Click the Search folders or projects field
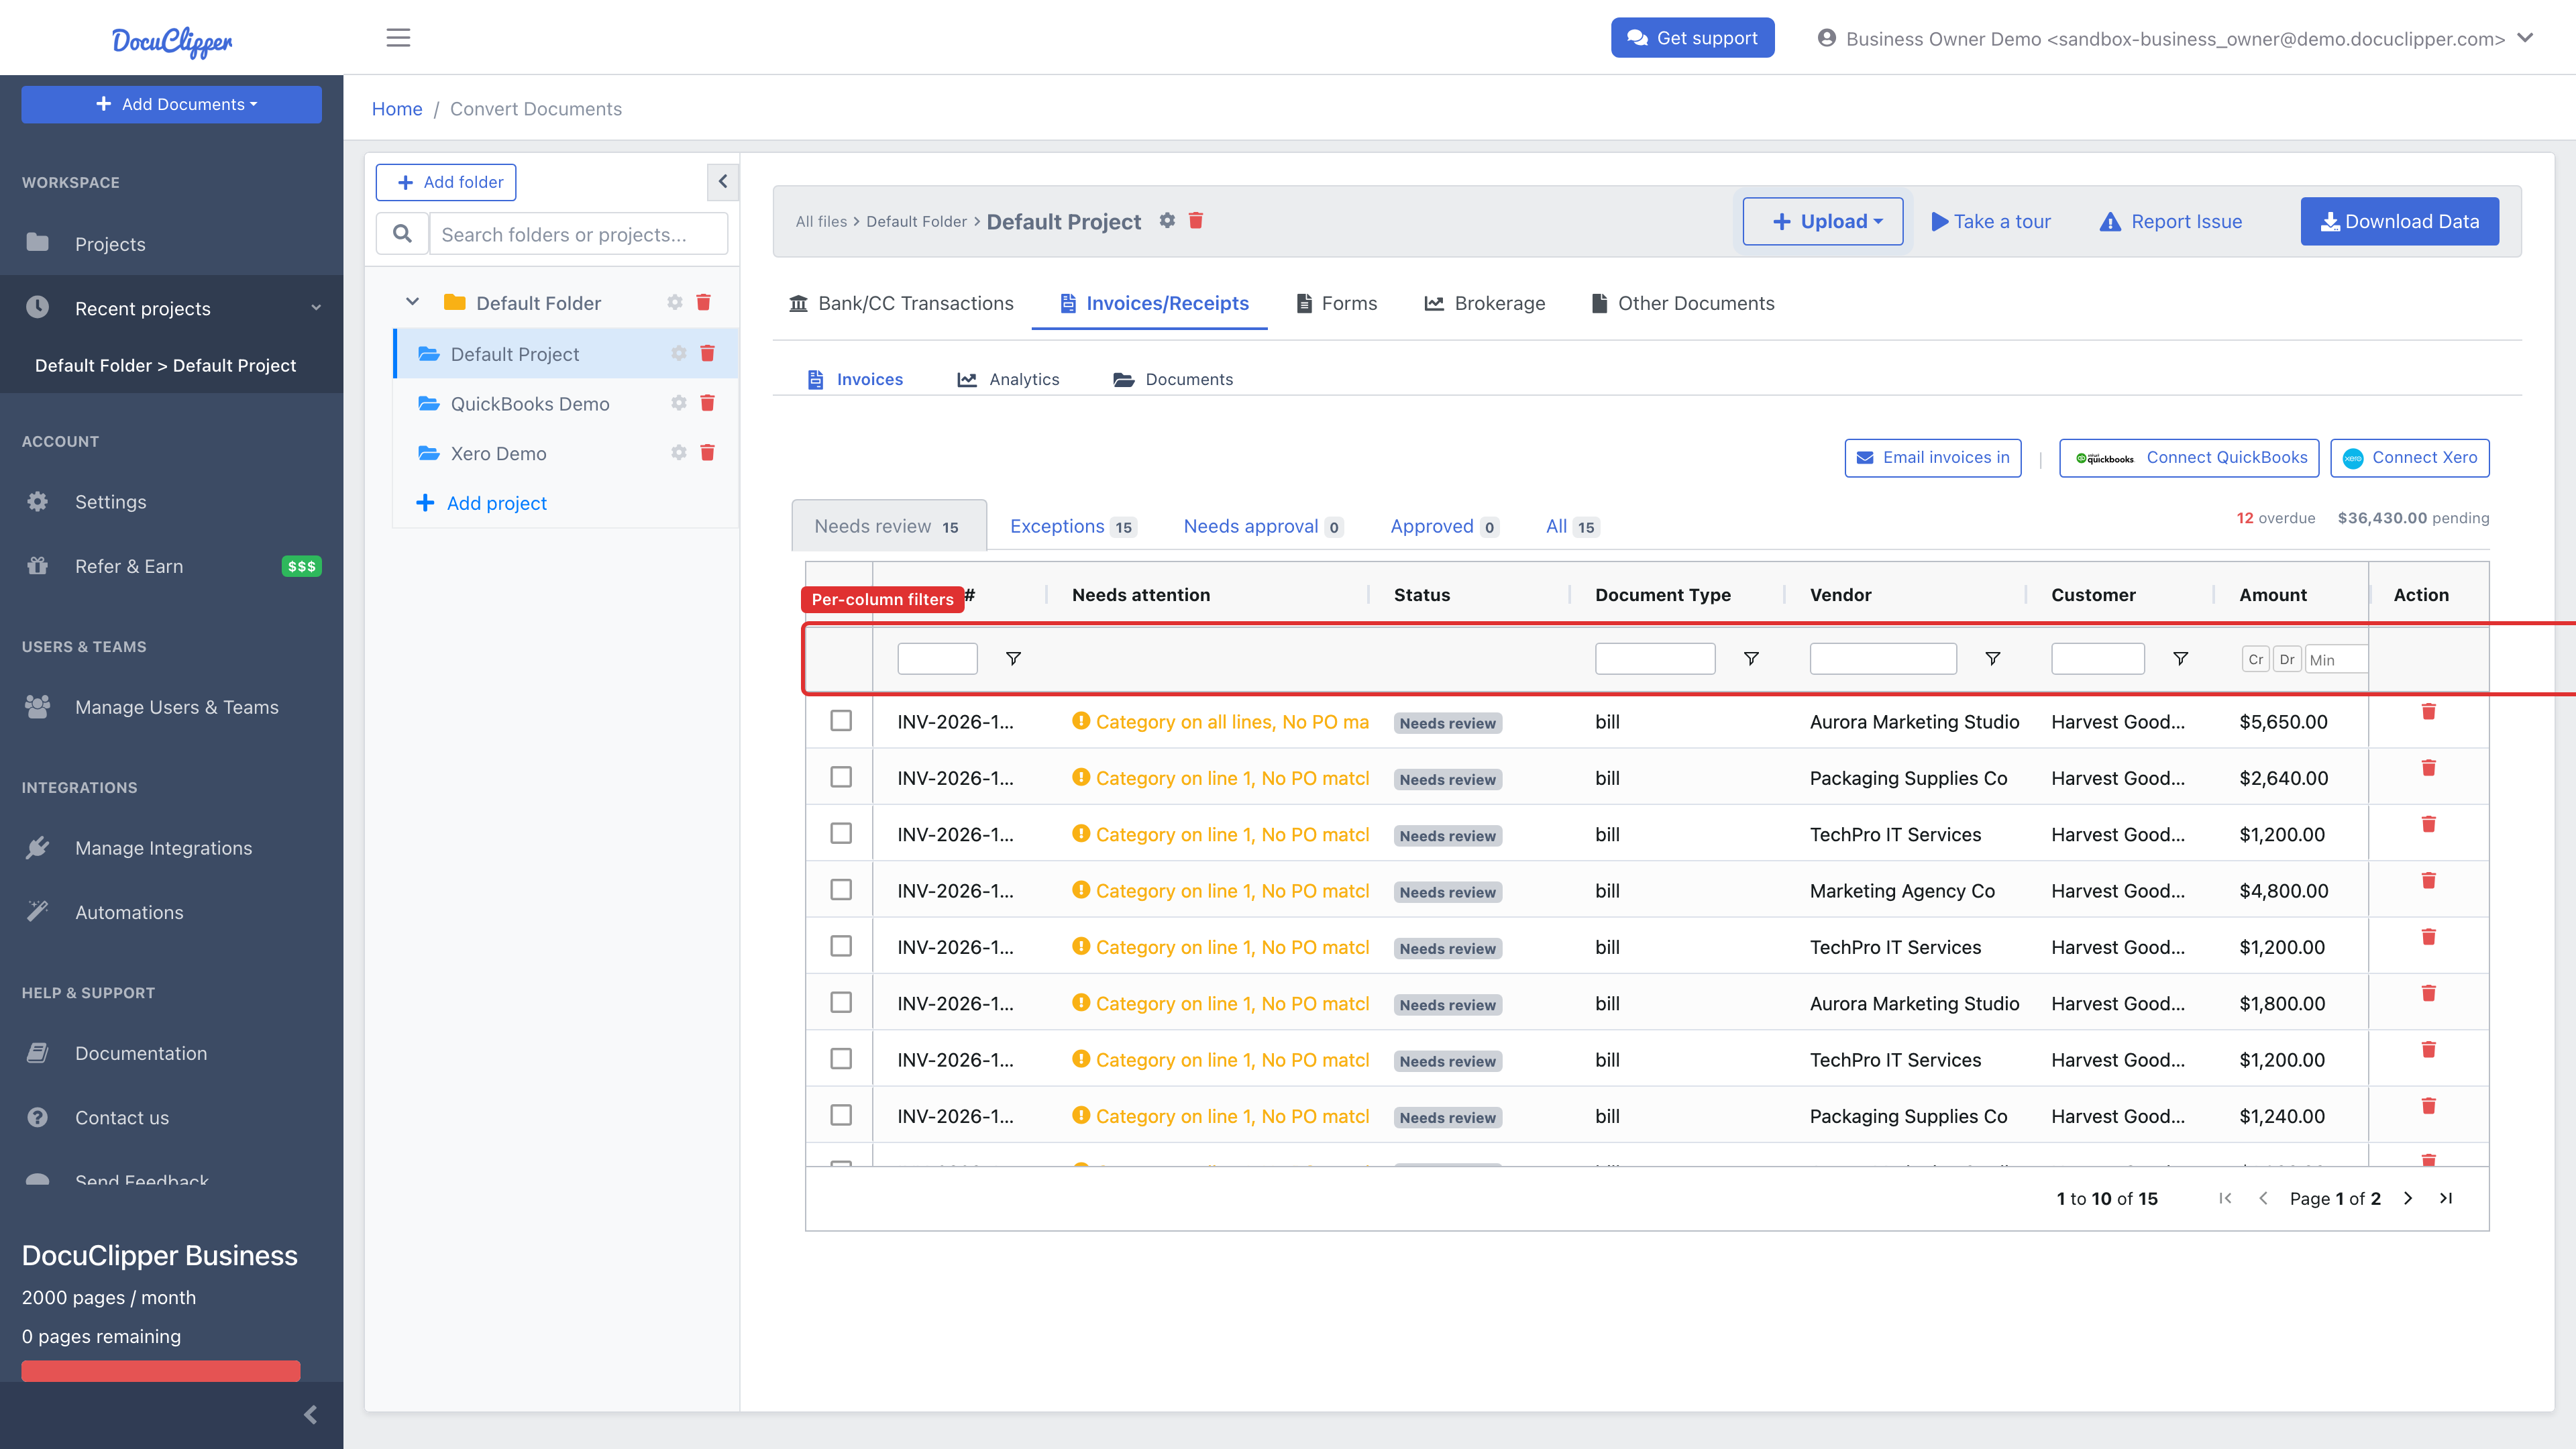 click(578, 234)
